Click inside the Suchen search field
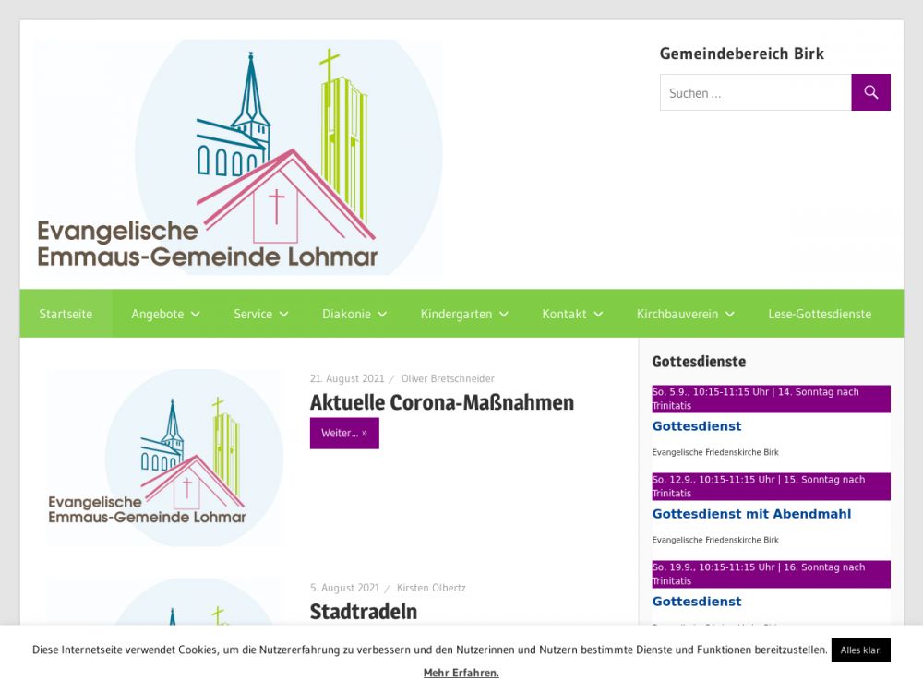Image resolution: width=923 pixels, height=692 pixels. (755, 92)
